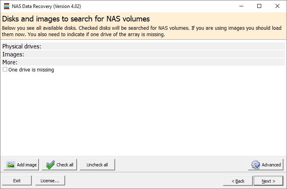Select the 'Images:' section header

13,54
